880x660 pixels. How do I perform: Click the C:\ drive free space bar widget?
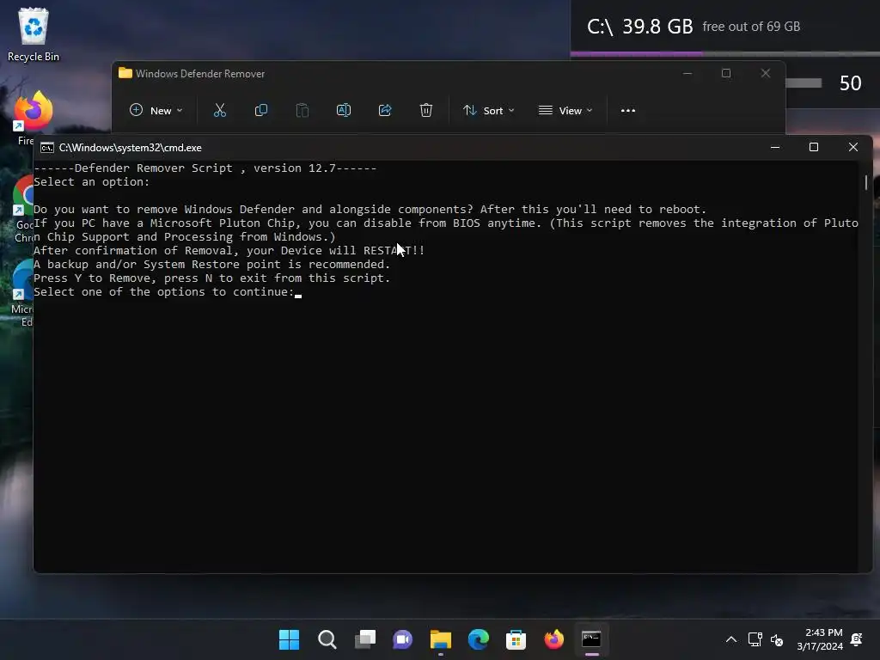(725, 54)
